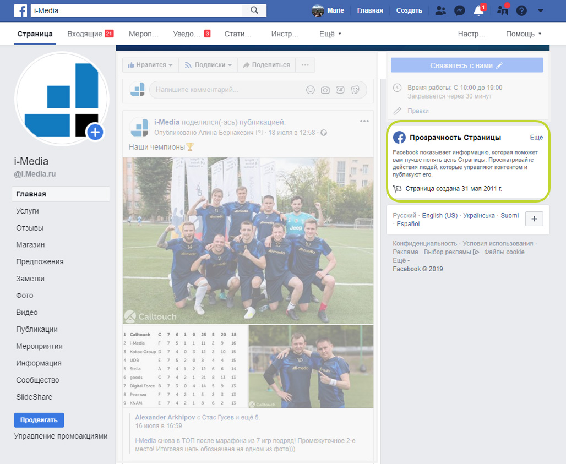Open Messenger icon in top bar

point(459,10)
